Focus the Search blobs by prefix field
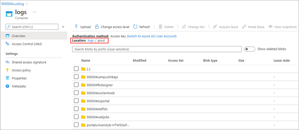Image resolution: width=299 pixels, height=130 pixels. (x=157, y=49)
